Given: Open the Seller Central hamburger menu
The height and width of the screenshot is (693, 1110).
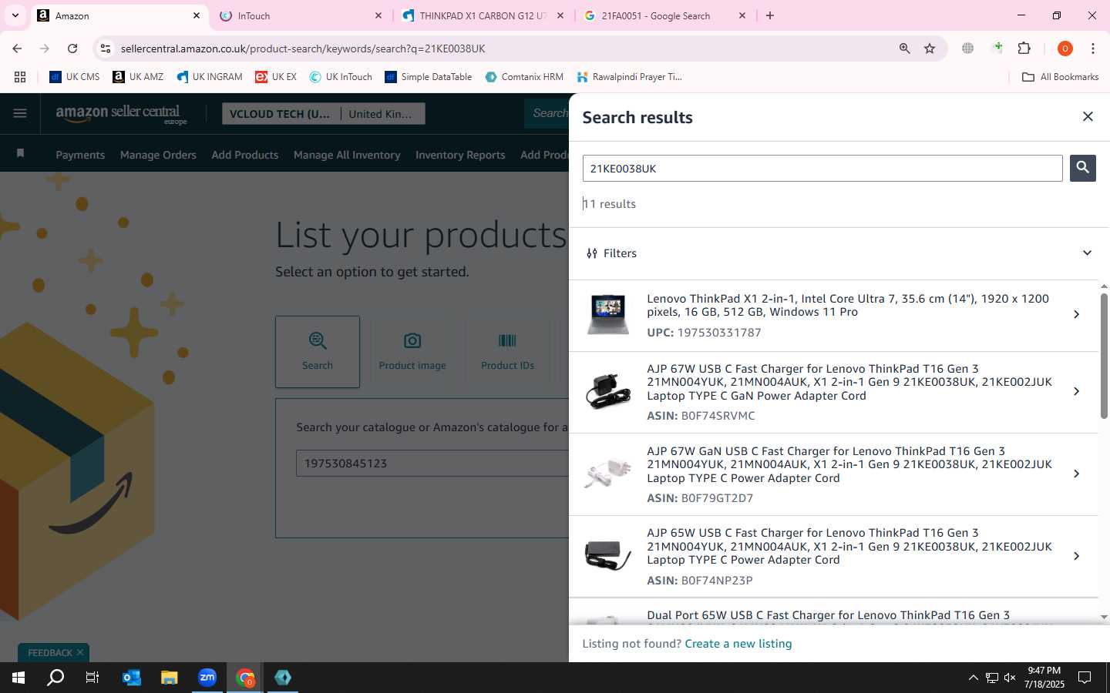Looking at the screenshot, I should point(20,113).
